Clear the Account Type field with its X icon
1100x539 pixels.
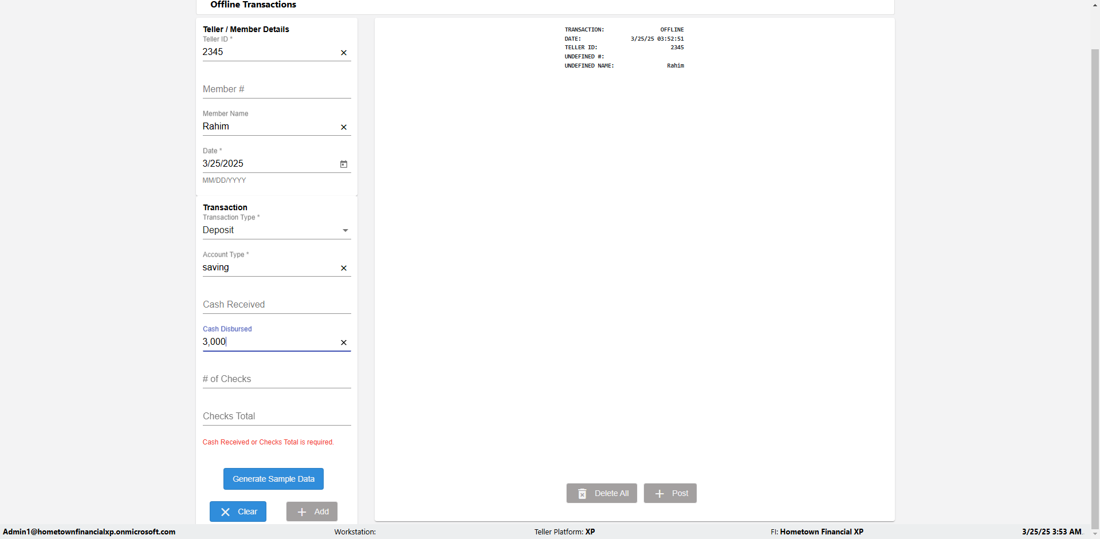(x=344, y=268)
